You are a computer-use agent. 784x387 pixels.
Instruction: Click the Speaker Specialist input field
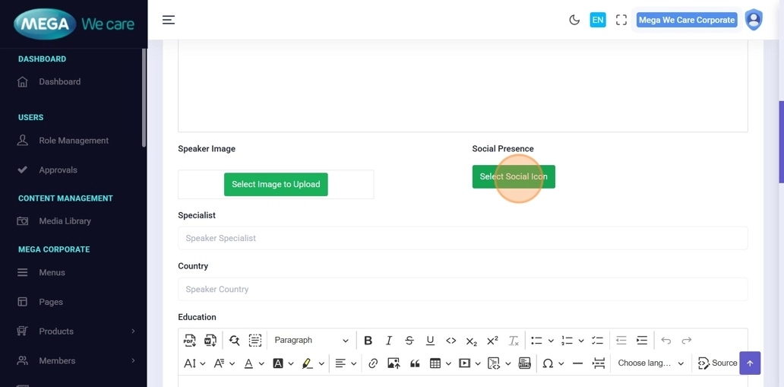[x=463, y=238]
